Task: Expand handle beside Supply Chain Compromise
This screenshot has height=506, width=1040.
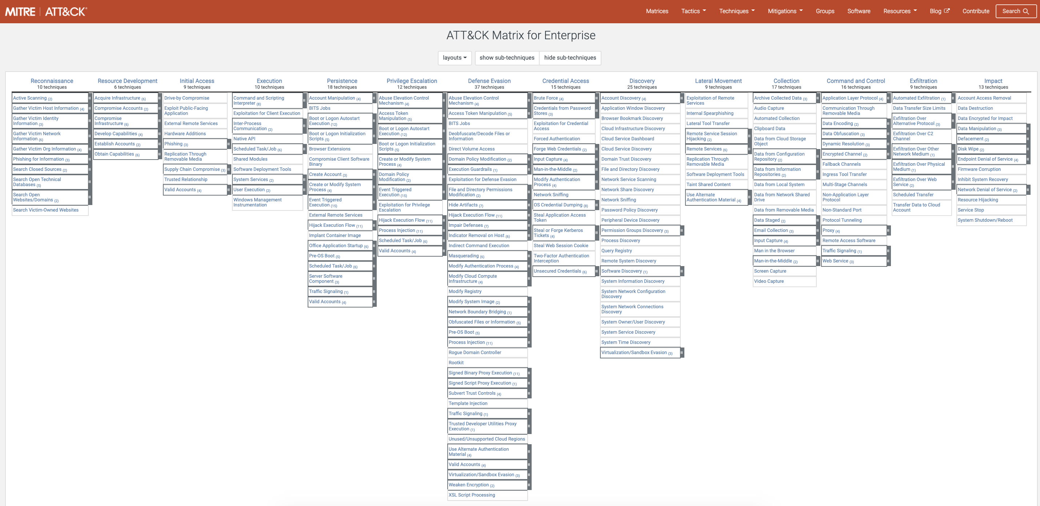Action: [229, 169]
